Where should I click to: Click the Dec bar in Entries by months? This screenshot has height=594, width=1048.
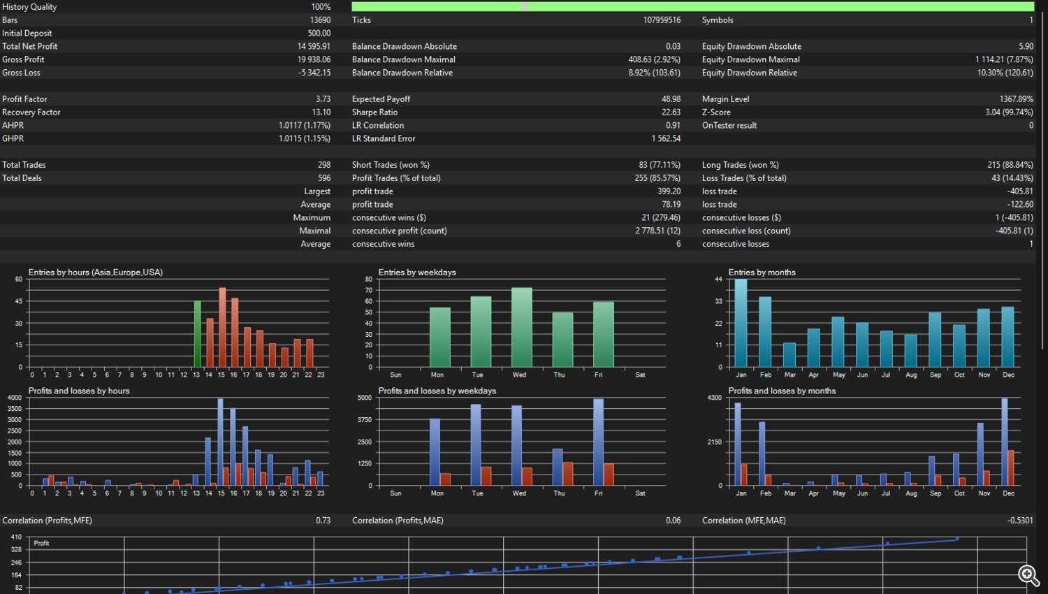tap(1007, 337)
